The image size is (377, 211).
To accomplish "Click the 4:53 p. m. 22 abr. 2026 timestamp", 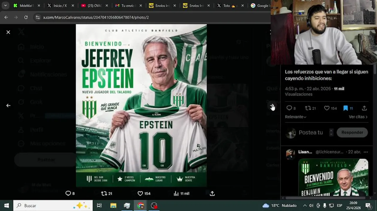I will coord(308,89).
